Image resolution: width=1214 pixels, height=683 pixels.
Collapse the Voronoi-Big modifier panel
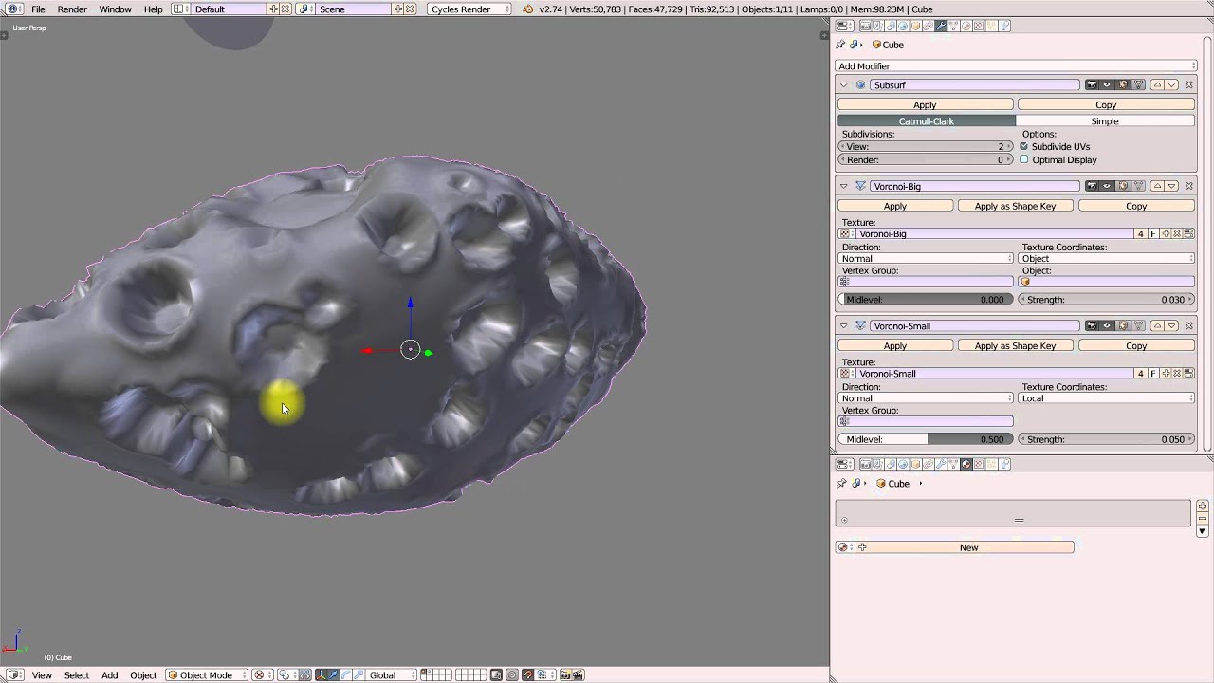844,186
